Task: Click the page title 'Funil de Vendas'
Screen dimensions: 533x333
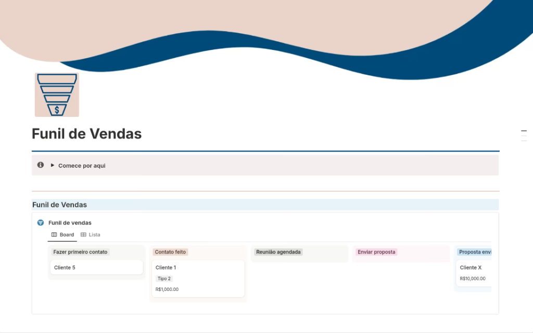Action: tap(87, 134)
